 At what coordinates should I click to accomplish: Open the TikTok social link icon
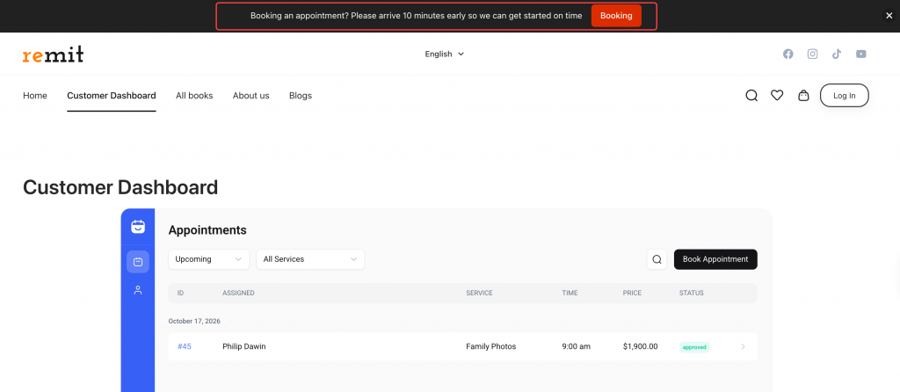(x=837, y=54)
